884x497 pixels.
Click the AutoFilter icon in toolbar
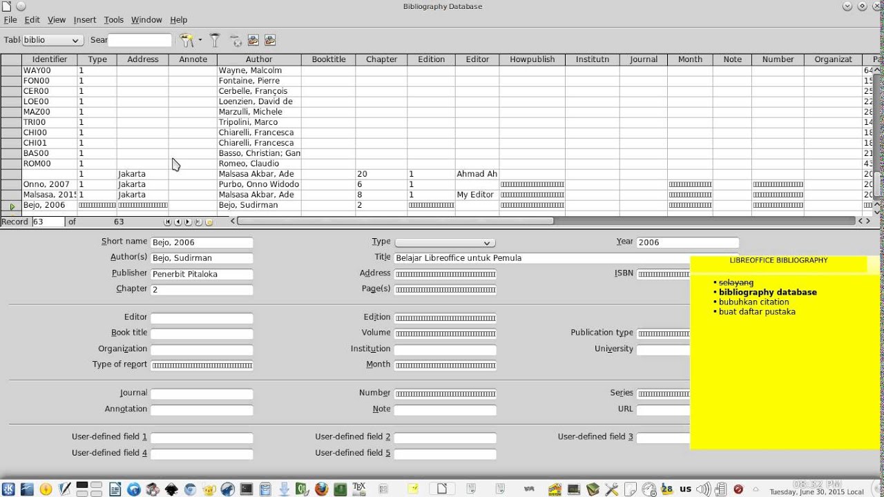(x=186, y=40)
